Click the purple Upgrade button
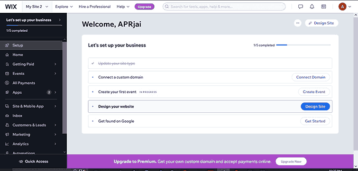The width and height of the screenshot is (358, 171). pos(144,7)
